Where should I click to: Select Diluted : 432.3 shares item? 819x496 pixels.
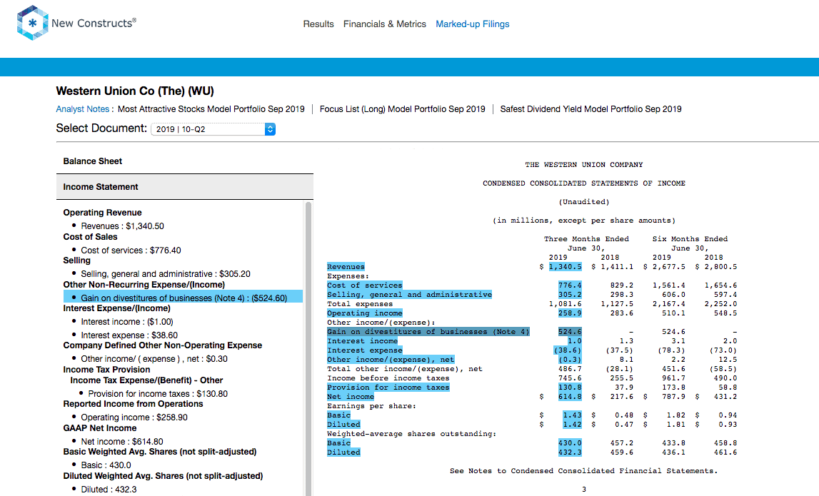[x=109, y=489]
